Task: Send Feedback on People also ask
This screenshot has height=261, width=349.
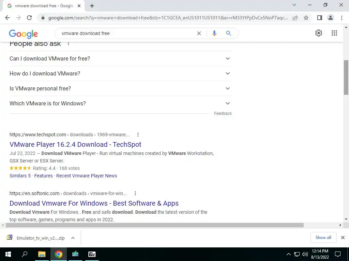Action: (223, 114)
